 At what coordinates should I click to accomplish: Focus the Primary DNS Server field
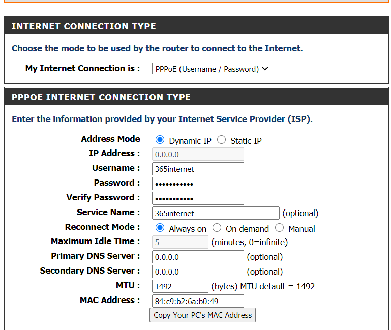coord(198,257)
